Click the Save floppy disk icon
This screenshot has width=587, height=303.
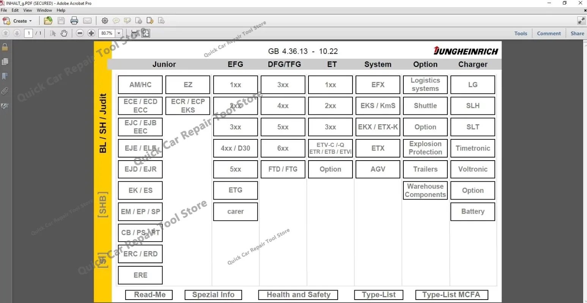[61, 21]
